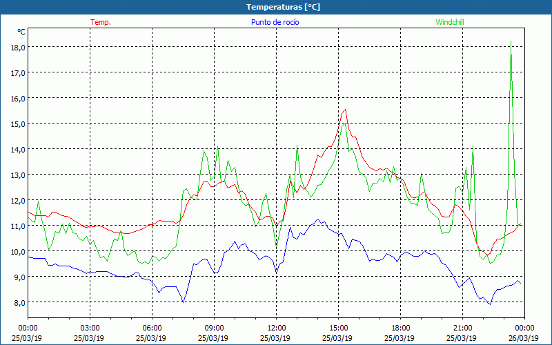
Task: Click the 13,0 y-axis value
Action: (19, 175)
